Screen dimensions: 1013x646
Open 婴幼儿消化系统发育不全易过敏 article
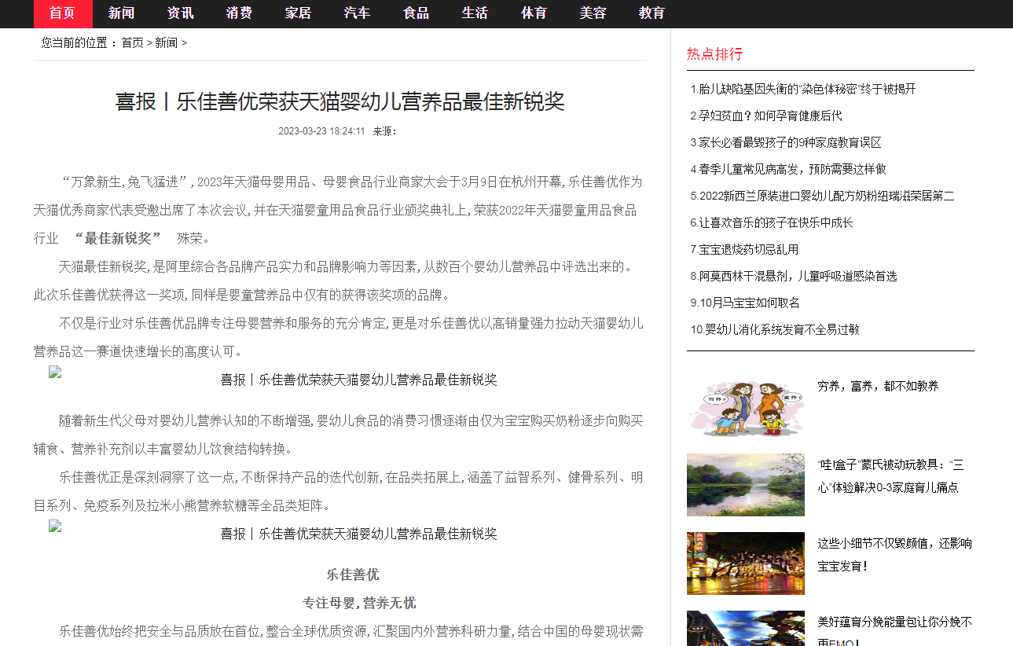782,329
